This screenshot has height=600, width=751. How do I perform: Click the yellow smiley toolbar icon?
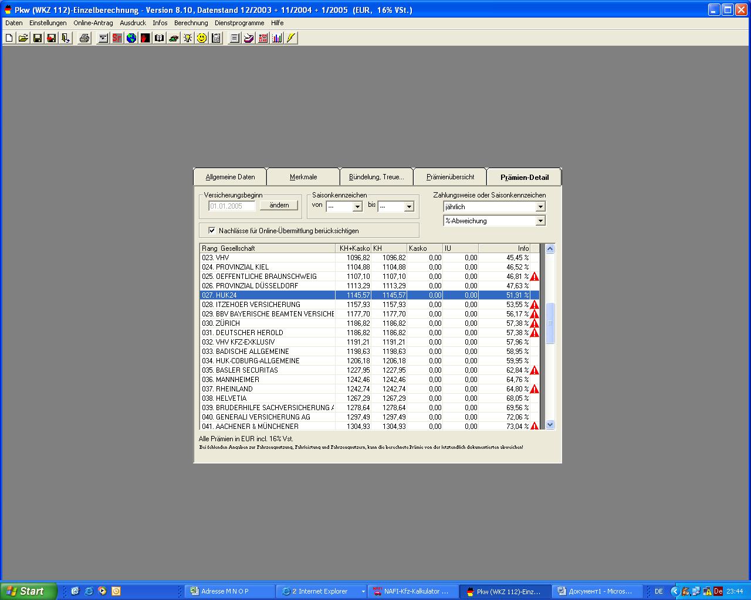[202, 38]
